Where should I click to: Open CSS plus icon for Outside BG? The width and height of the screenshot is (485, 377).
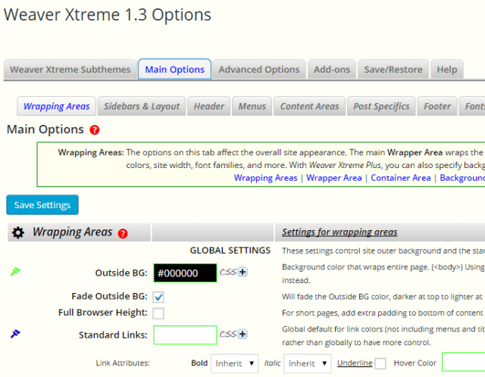[242, 273]
